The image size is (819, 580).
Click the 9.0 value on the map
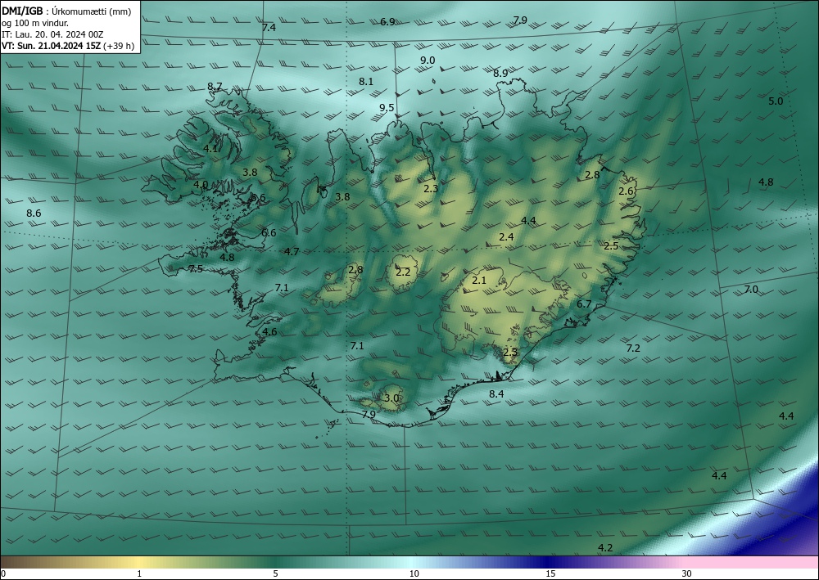(428, 60)
